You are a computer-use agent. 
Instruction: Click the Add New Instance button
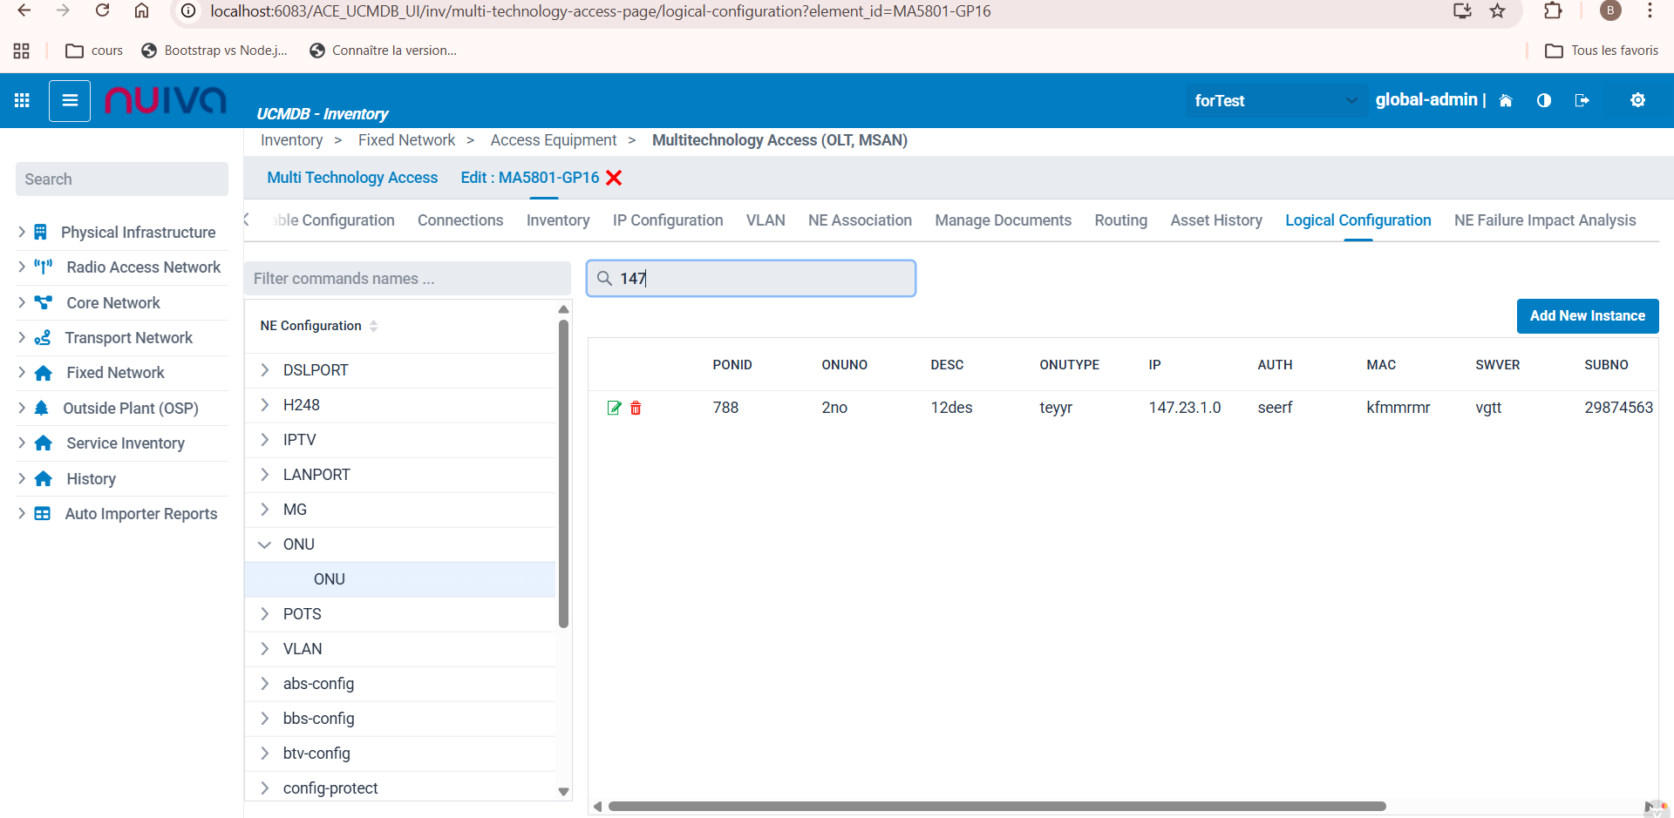pos(1587,315)
